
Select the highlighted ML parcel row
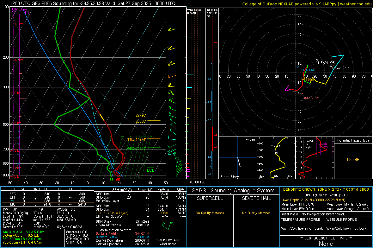pyautogui.click(x=47, y=201)
